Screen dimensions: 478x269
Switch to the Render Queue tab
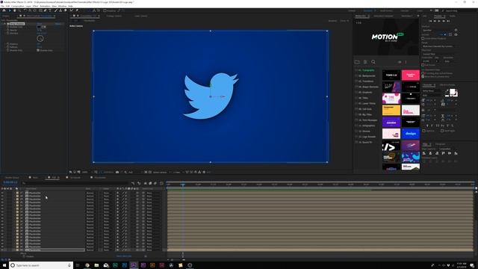click(12, 178)
